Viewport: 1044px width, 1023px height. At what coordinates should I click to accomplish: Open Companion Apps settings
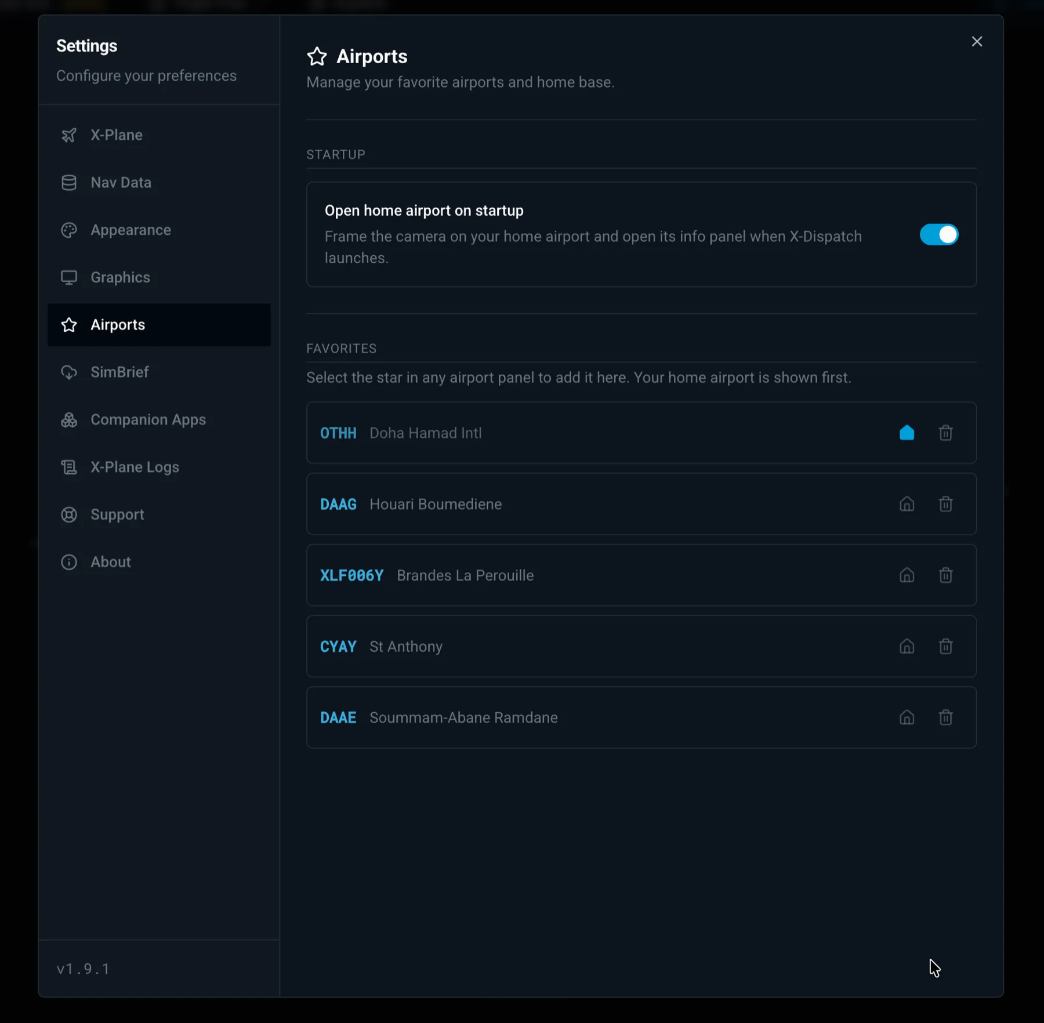[x=159, y=420]
